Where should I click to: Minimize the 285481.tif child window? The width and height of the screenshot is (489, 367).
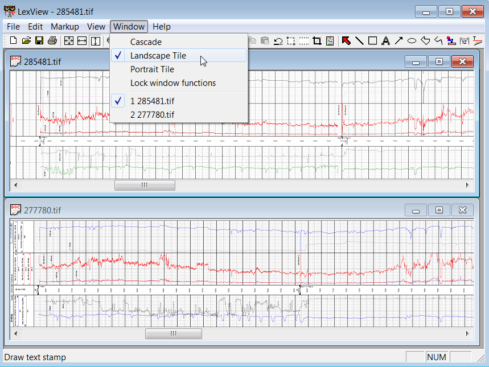(416, 62)
